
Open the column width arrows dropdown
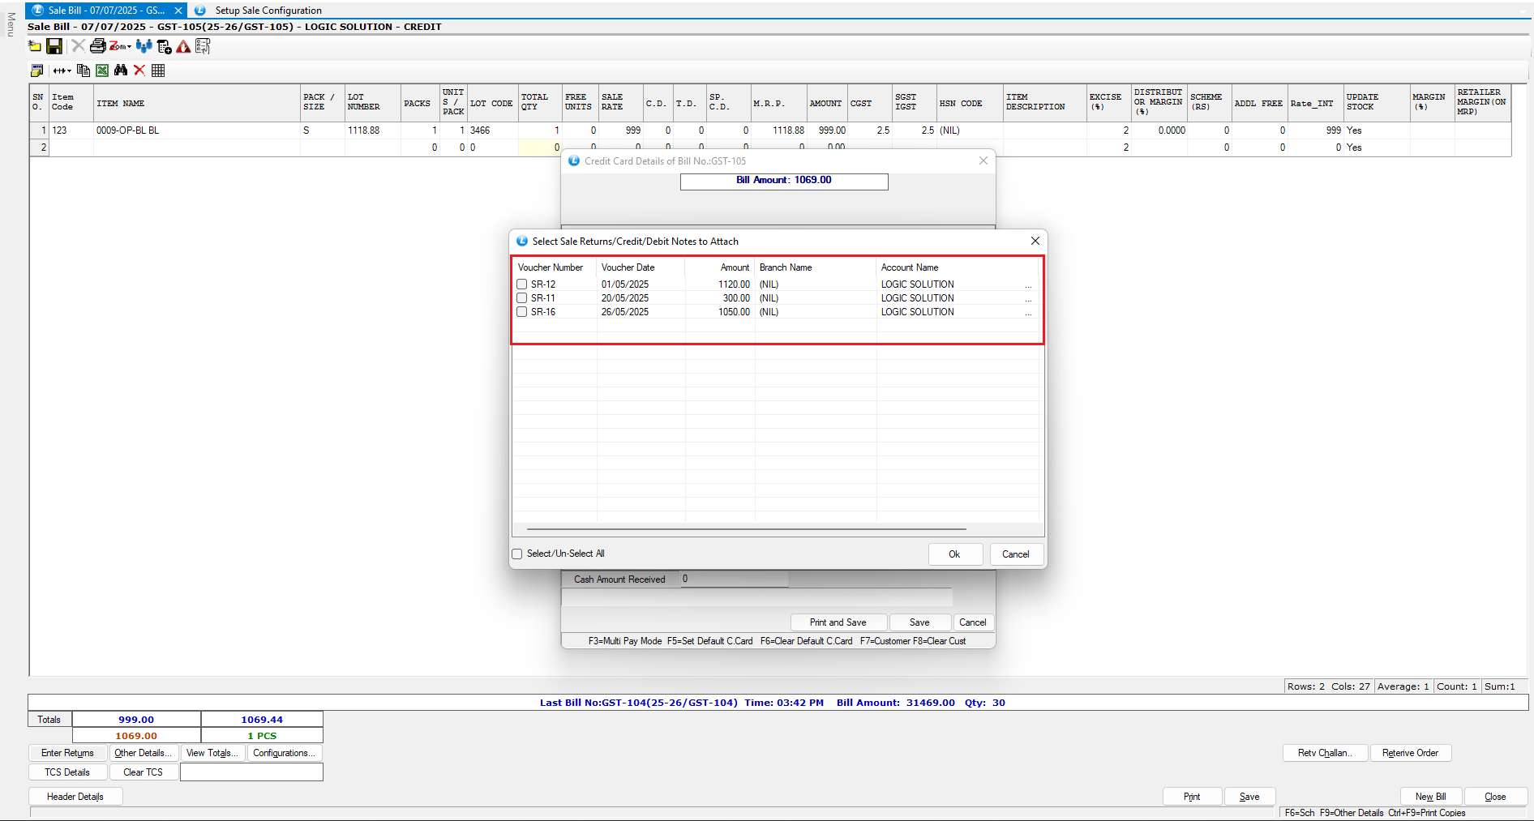click(x=62, y=71)
